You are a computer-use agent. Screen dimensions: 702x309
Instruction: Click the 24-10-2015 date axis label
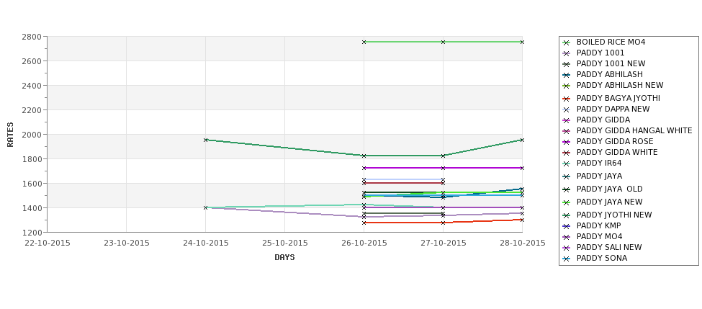pyautogui.click(x=205, y=243)
